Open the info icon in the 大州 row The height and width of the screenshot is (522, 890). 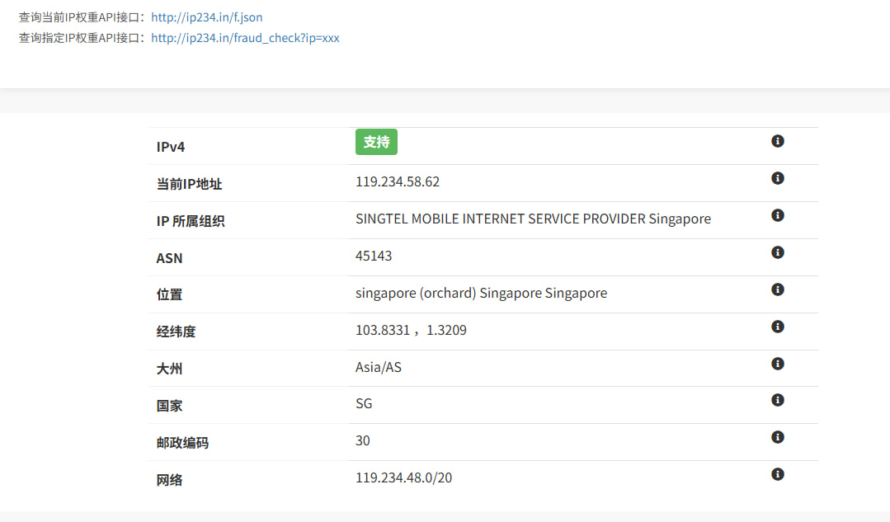[777, 364]
